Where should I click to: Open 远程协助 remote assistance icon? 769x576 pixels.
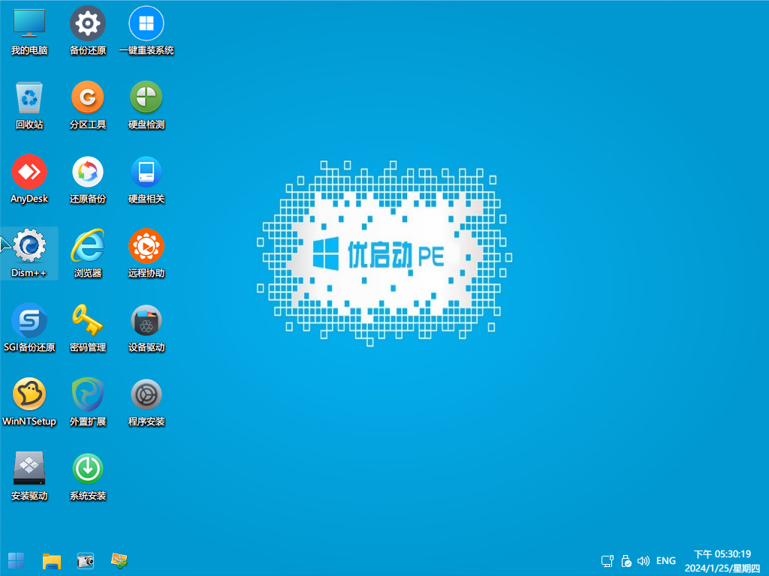(x=146, y=253)
